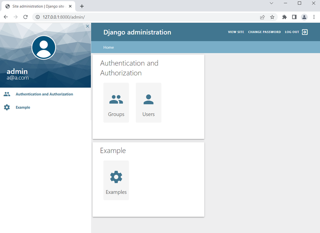Open the browser profile icon
The image size is (320, 233).
(x=304, y=17)
